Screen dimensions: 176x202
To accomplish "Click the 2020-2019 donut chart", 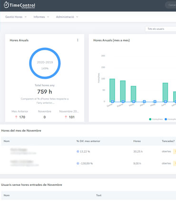I will tap(45, 63).
